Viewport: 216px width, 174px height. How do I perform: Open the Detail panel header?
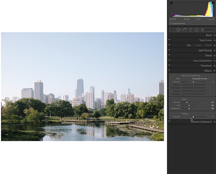point(192,56)
